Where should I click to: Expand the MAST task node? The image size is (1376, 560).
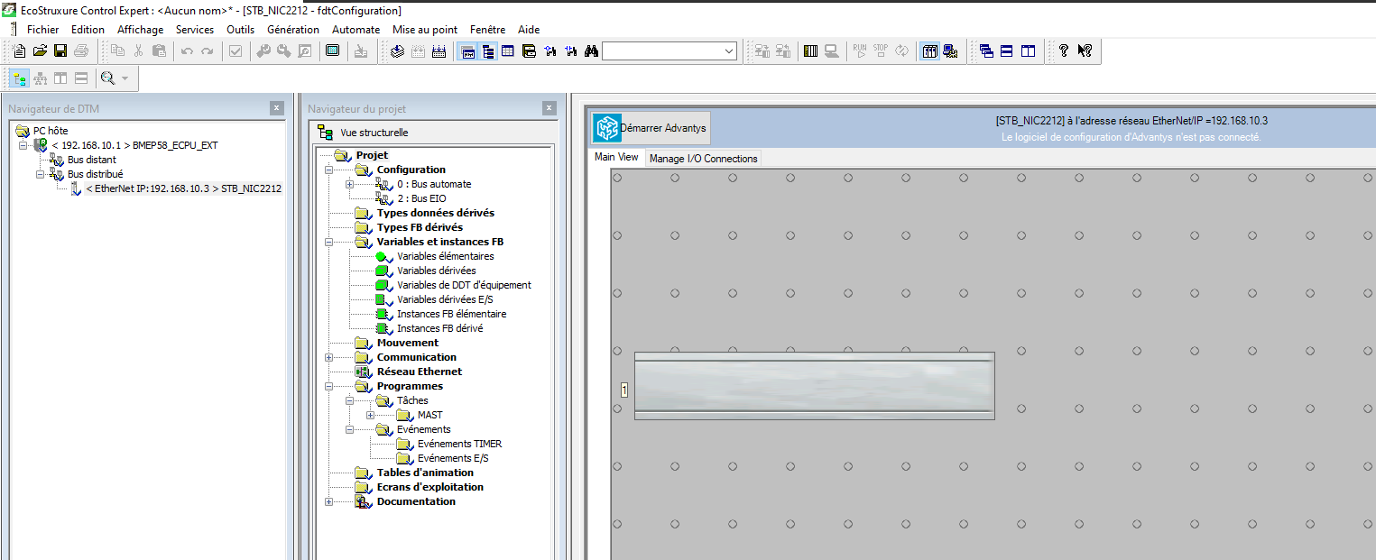(371, 415)
